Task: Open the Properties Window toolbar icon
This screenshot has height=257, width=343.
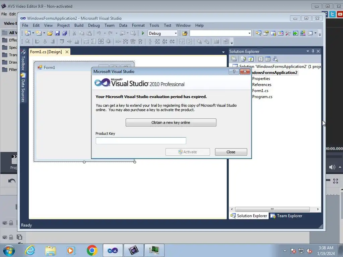Action: coord(266,33)
